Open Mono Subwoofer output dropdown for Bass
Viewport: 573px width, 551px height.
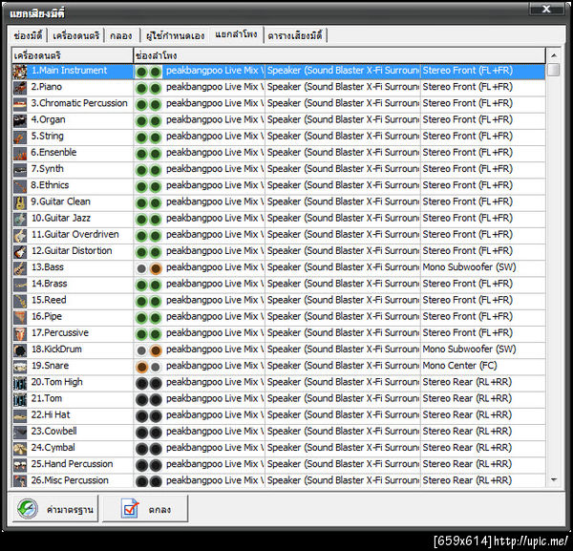(x=482, y=267)
